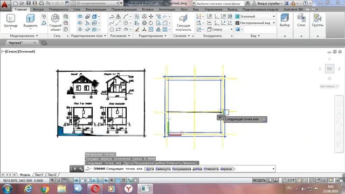345x194 pixels.
Task: Open the 3D-моделирование workspace dropdown
Action: (x=95, y=3)
